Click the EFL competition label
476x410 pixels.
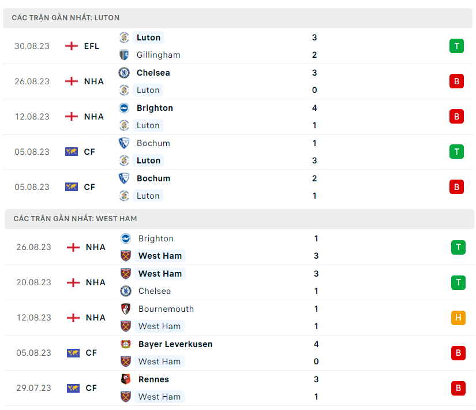click(x=91, y=46)
